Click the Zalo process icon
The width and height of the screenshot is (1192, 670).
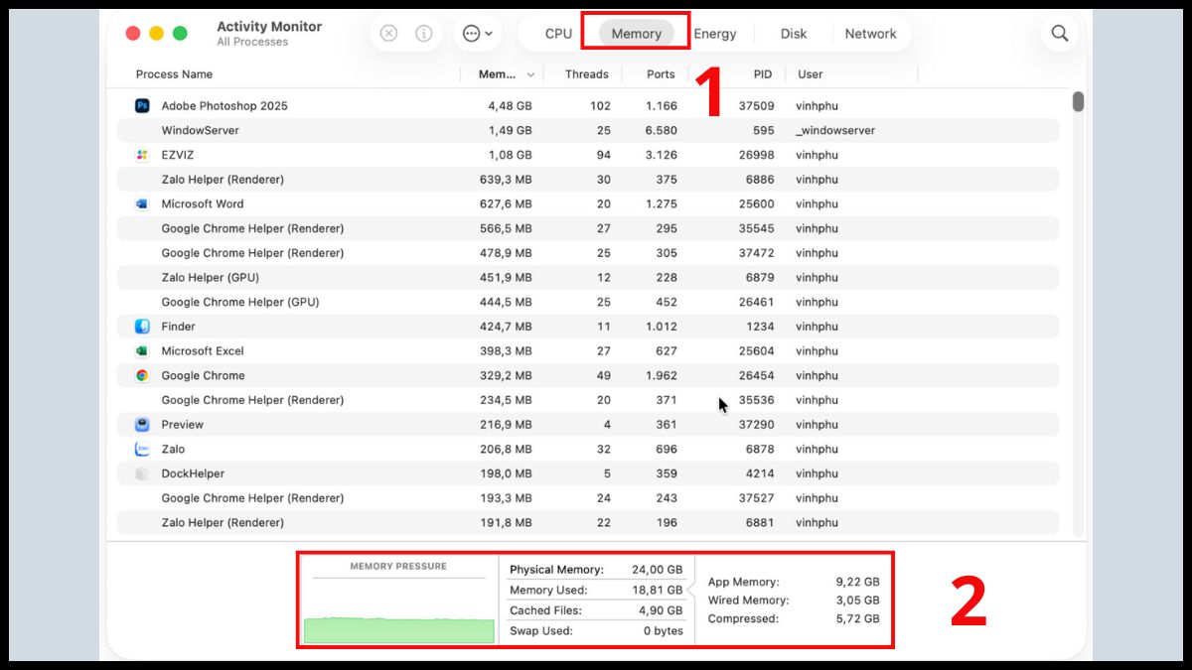(142, 450)
